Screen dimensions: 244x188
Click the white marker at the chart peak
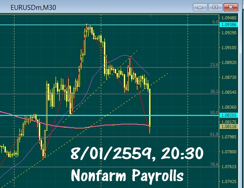[87, 25]
